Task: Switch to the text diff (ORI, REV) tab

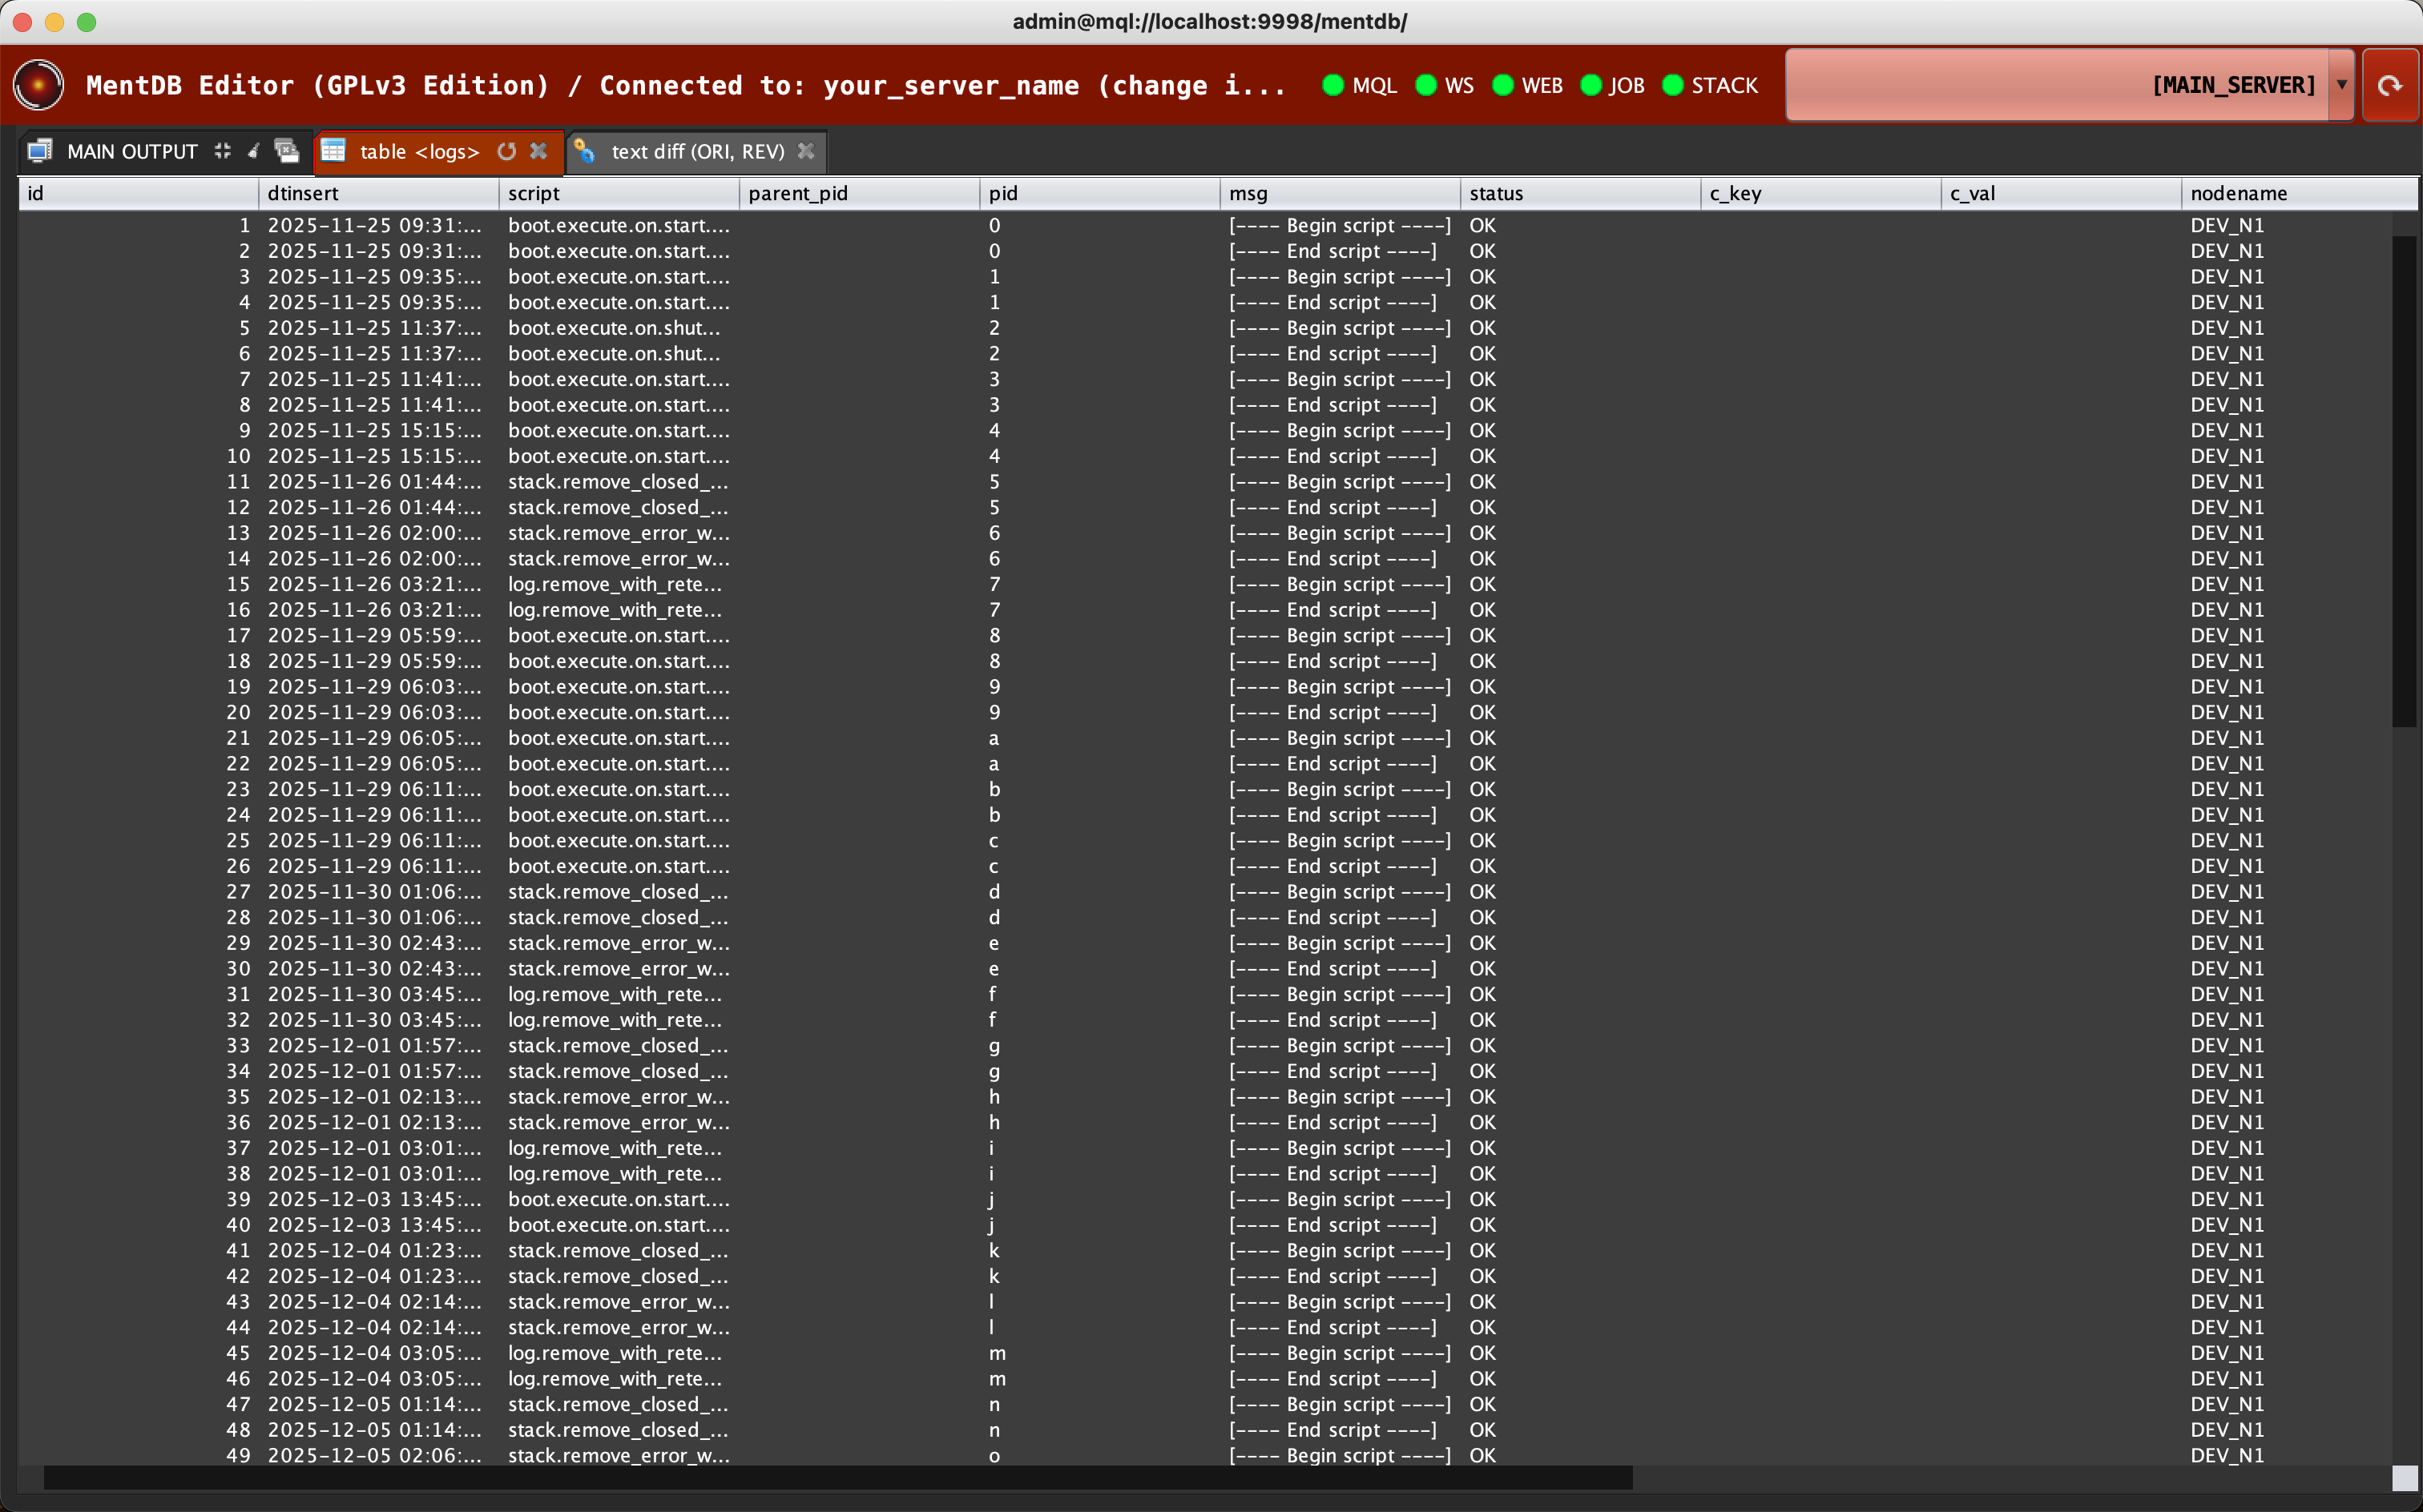Action: pyautogui.click(x=697, y=151)
